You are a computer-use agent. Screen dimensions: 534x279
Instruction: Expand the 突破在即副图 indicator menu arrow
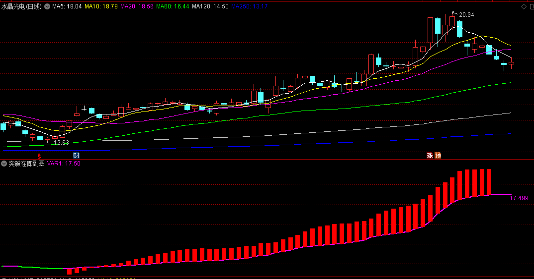coord(4,164)
